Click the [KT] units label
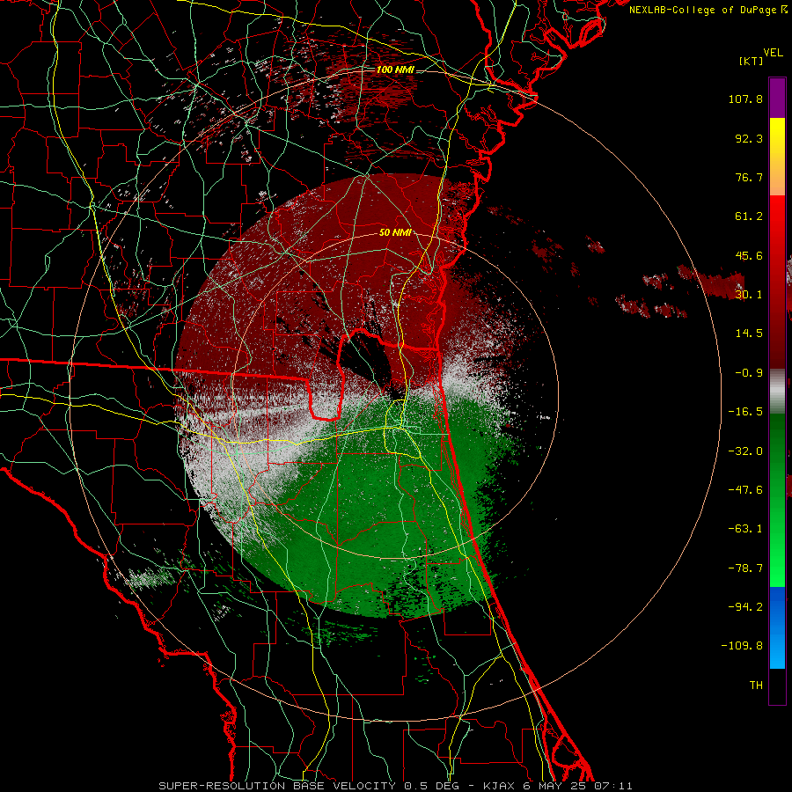The height and width of the screenshot is (792, 792). [x=751, y=61]
